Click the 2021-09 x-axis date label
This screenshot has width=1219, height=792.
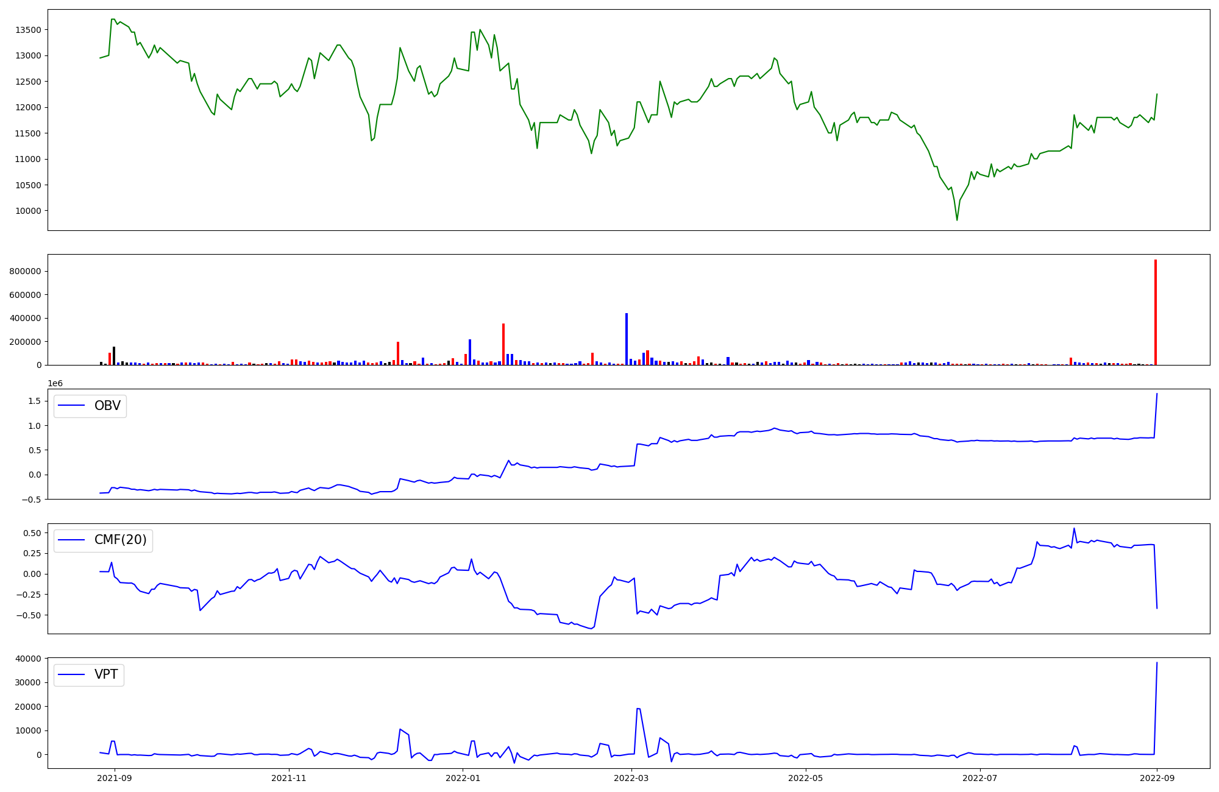(114, 778)
